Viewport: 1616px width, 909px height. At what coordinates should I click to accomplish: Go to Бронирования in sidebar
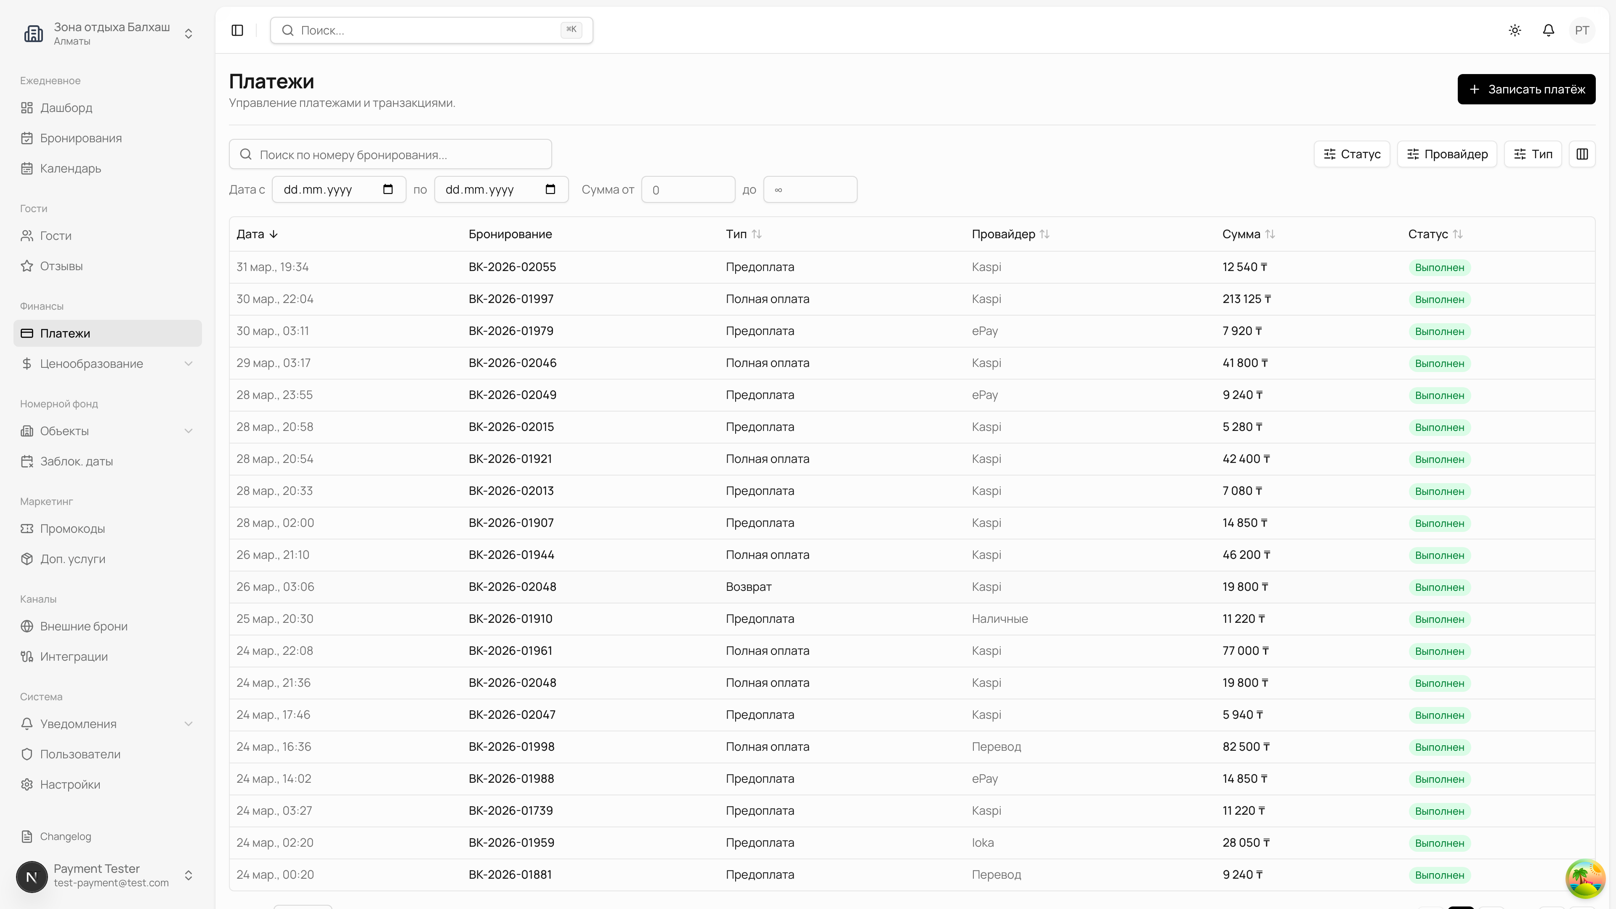click(80, 138)
